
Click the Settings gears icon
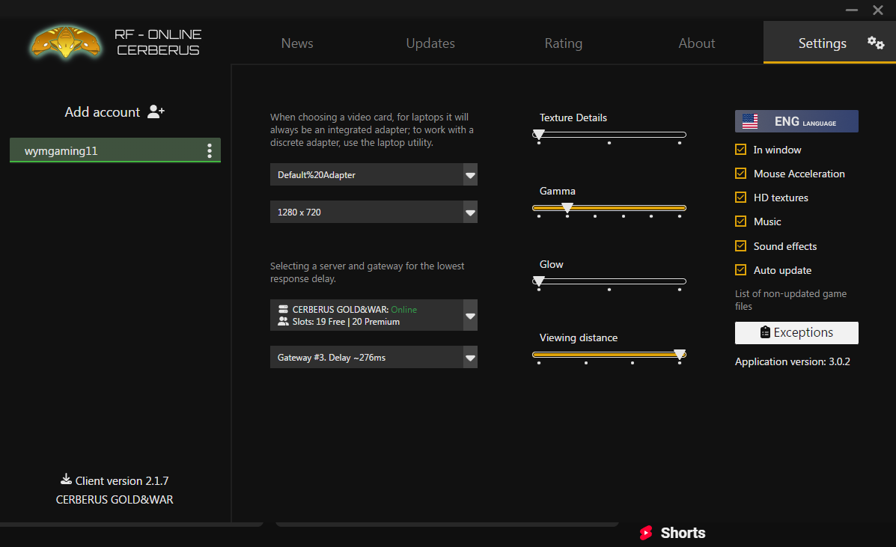pyautogui.click(x=876, y=43)
